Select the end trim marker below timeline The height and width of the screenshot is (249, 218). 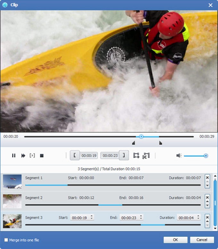[161, 143]
